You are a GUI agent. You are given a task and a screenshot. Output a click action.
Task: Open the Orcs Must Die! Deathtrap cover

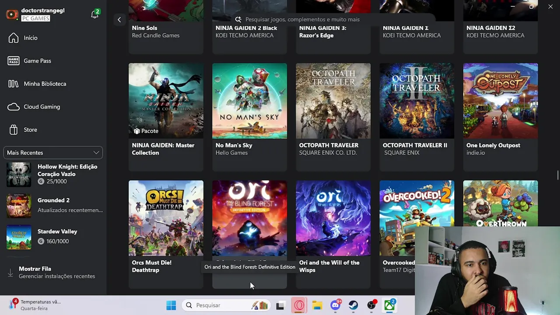tap(166, 218)
